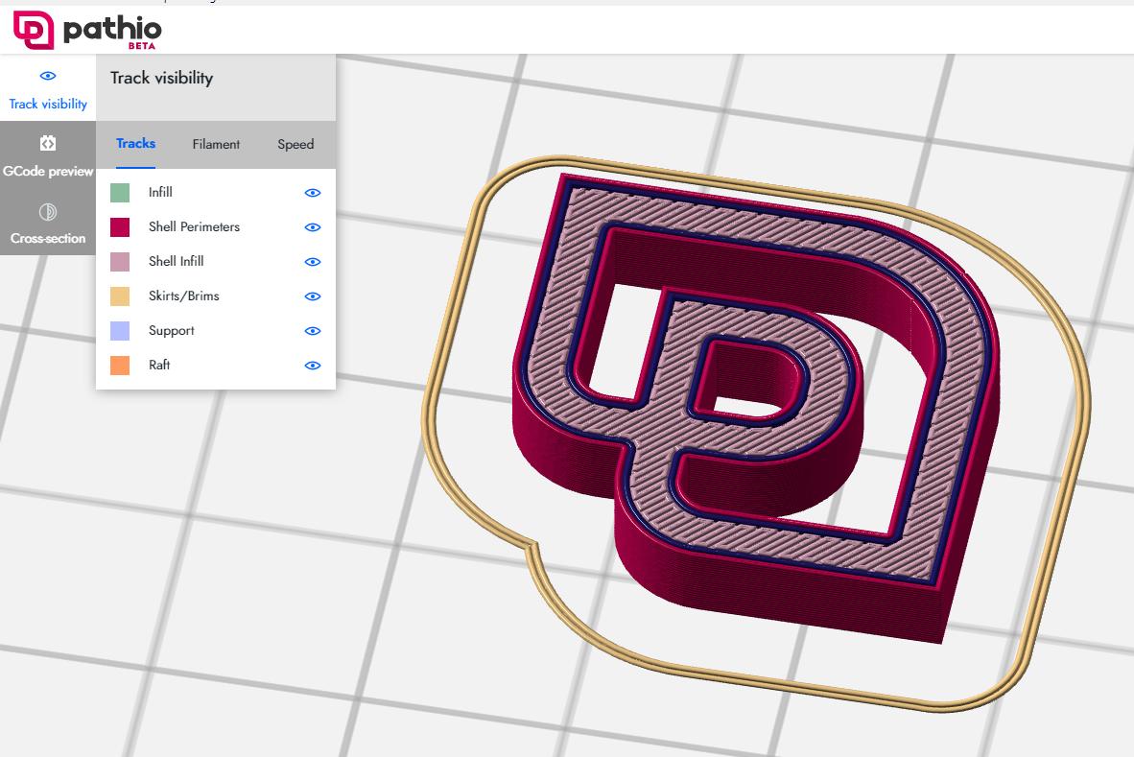Toggle Shell Perimeters visibility eye
The image size is (1134, 757).
click(x=313, y=227)
